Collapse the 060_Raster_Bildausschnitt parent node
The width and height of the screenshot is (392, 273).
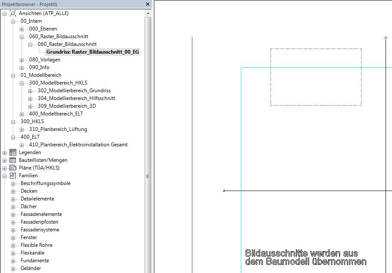(x=22, y=36)
